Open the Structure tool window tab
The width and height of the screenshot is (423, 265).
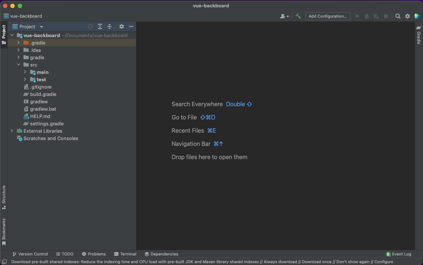(4, 197)
